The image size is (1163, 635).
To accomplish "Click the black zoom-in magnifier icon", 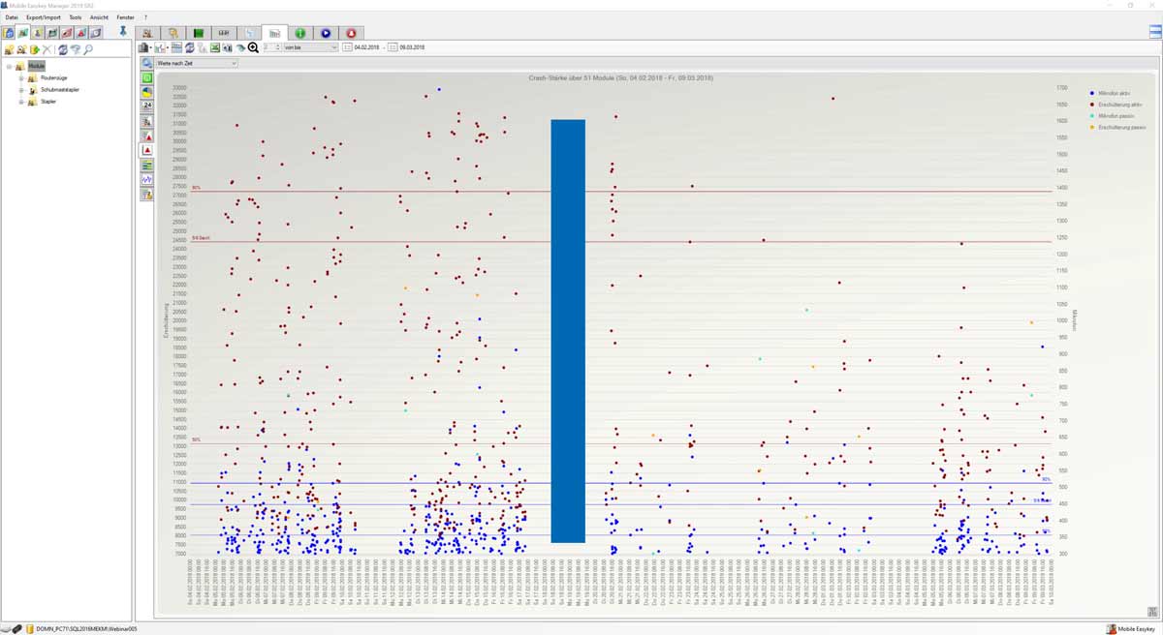I will tap(253, 47).
